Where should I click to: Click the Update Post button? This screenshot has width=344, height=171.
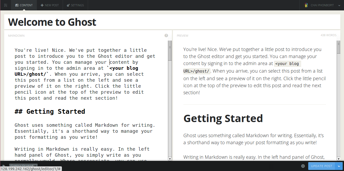pyautogui.click(x=322, y=166)
